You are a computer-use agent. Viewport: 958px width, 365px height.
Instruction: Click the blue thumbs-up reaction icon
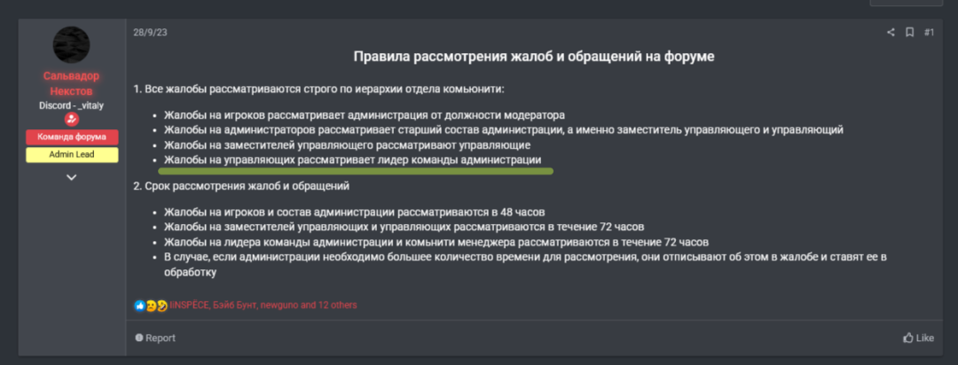pyautogui.click(x=139, y=305)
